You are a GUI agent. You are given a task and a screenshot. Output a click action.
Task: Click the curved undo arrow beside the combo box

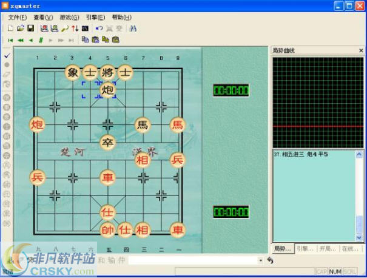270,260
